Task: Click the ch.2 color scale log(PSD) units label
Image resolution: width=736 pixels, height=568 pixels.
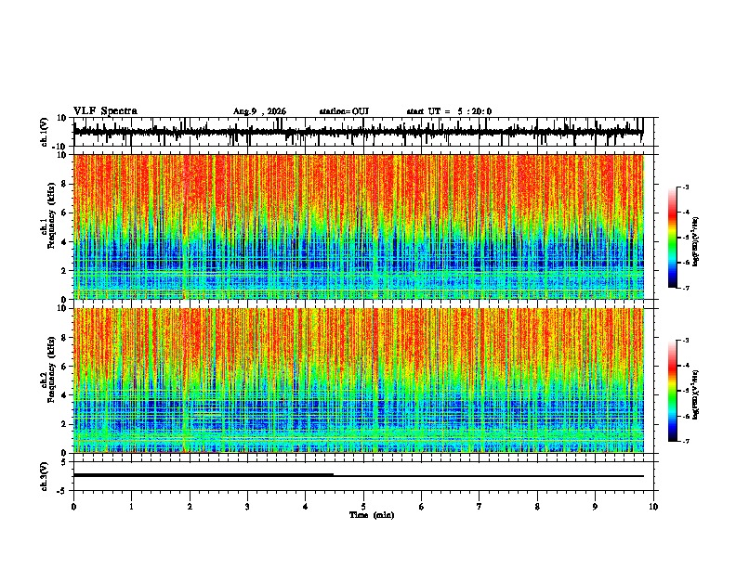Action: pos(695,394)
